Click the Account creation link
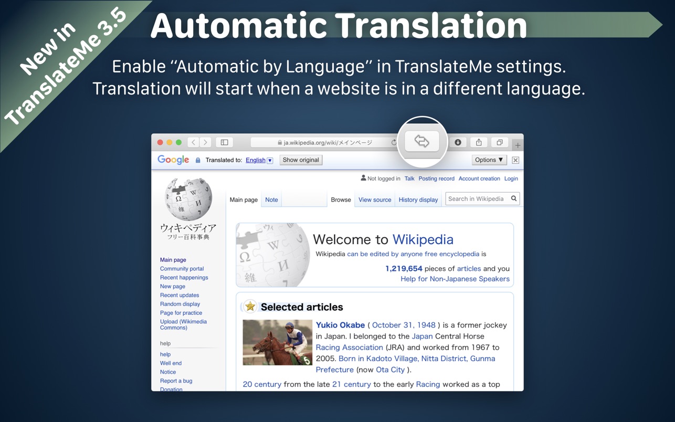This screenshot has width=675, height=422. point(479,178)
